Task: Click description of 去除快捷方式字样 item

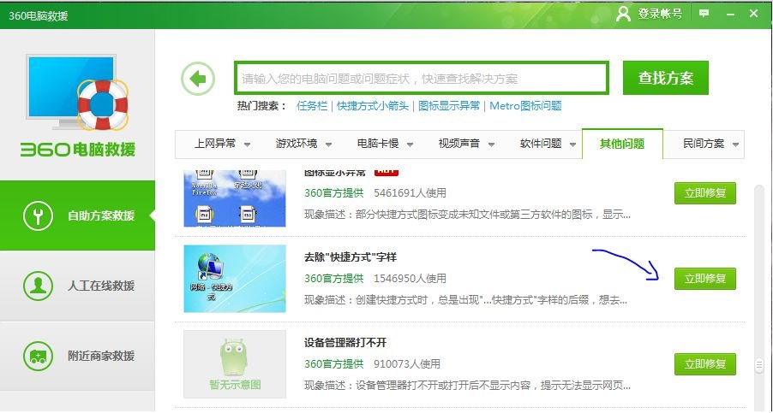Action: 466,300
